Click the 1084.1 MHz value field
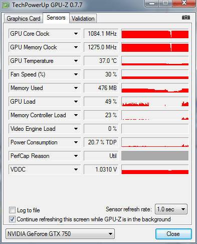 coord(101,34)
